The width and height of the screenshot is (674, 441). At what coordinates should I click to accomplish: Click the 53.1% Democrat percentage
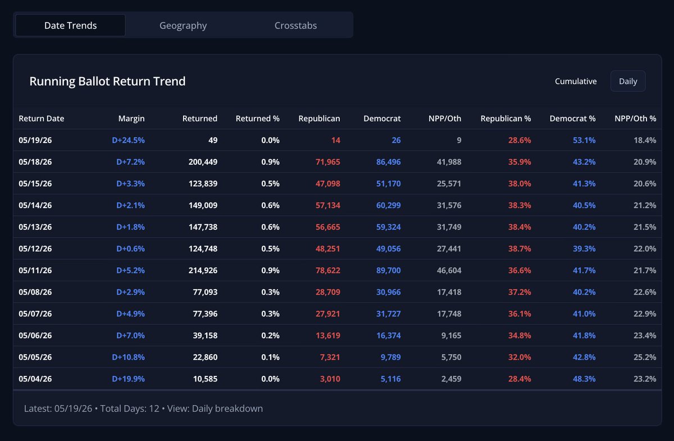[x=584, y=140]
